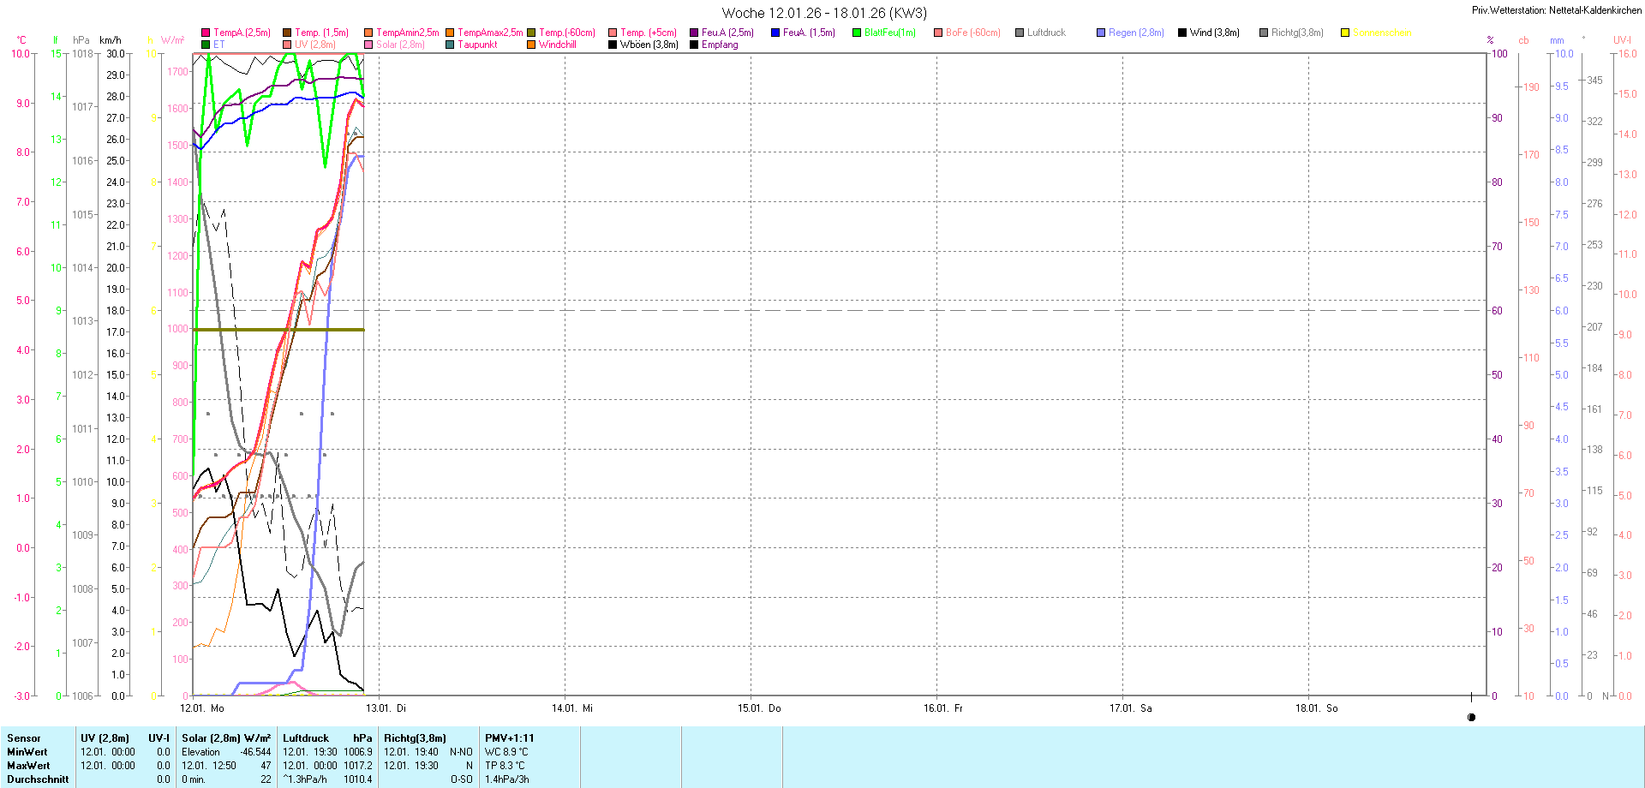The width and height of the screenshot is (1645, 788).
Task: Click the orange Windchill legend square
Action: click(531, 45)
